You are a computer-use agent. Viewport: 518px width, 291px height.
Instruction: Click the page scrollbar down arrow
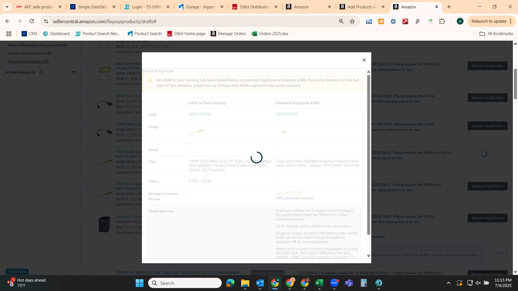click(515, 272)
